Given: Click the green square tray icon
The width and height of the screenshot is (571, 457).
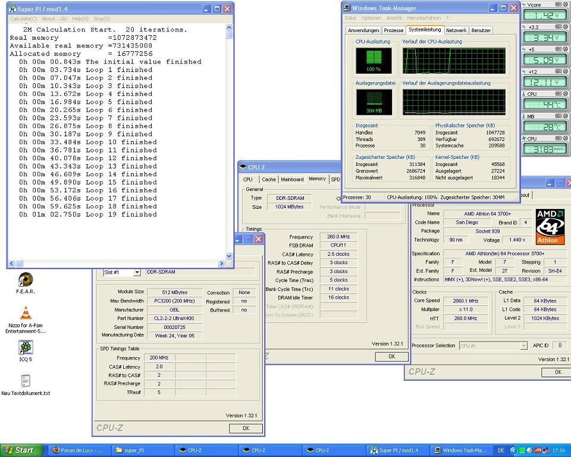Looking at the screenshot, I should tap(522, 450).
